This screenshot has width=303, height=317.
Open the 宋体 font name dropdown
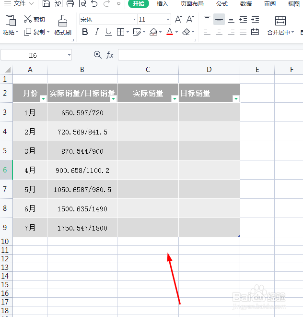coord(134,20)
